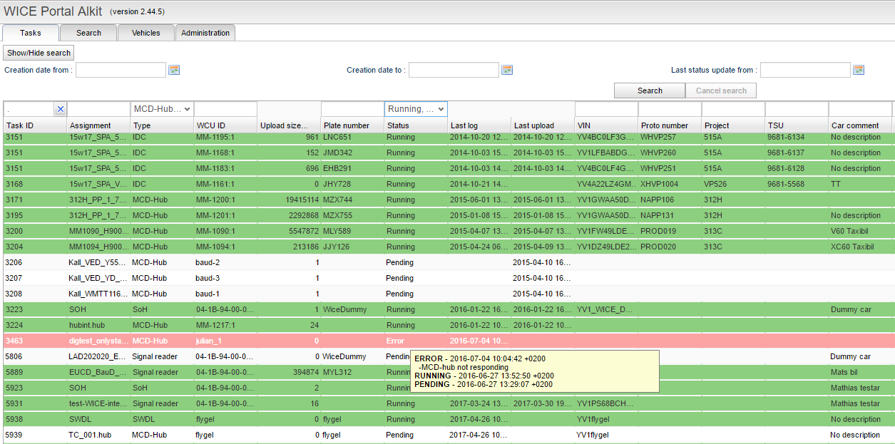
Task: Click the Last status update from field
Action: (x=804, y=70)
